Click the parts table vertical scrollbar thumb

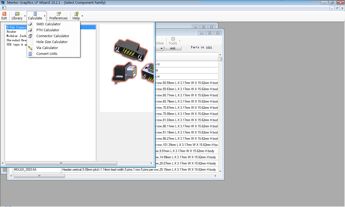click(x=220, y=59)
